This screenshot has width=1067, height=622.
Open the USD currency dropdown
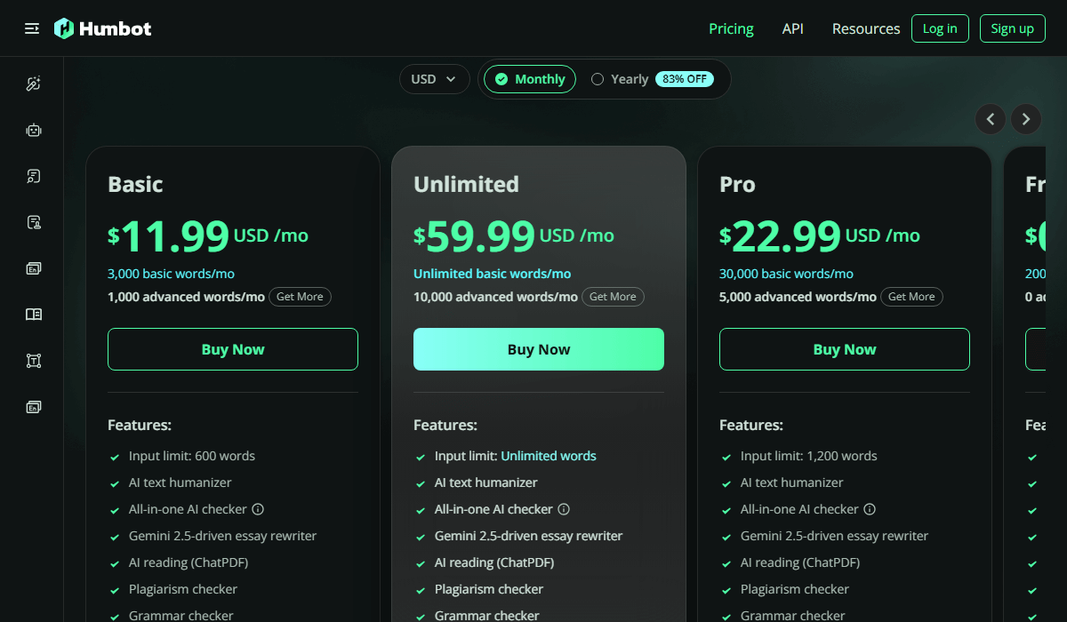(x=434, y=79)
